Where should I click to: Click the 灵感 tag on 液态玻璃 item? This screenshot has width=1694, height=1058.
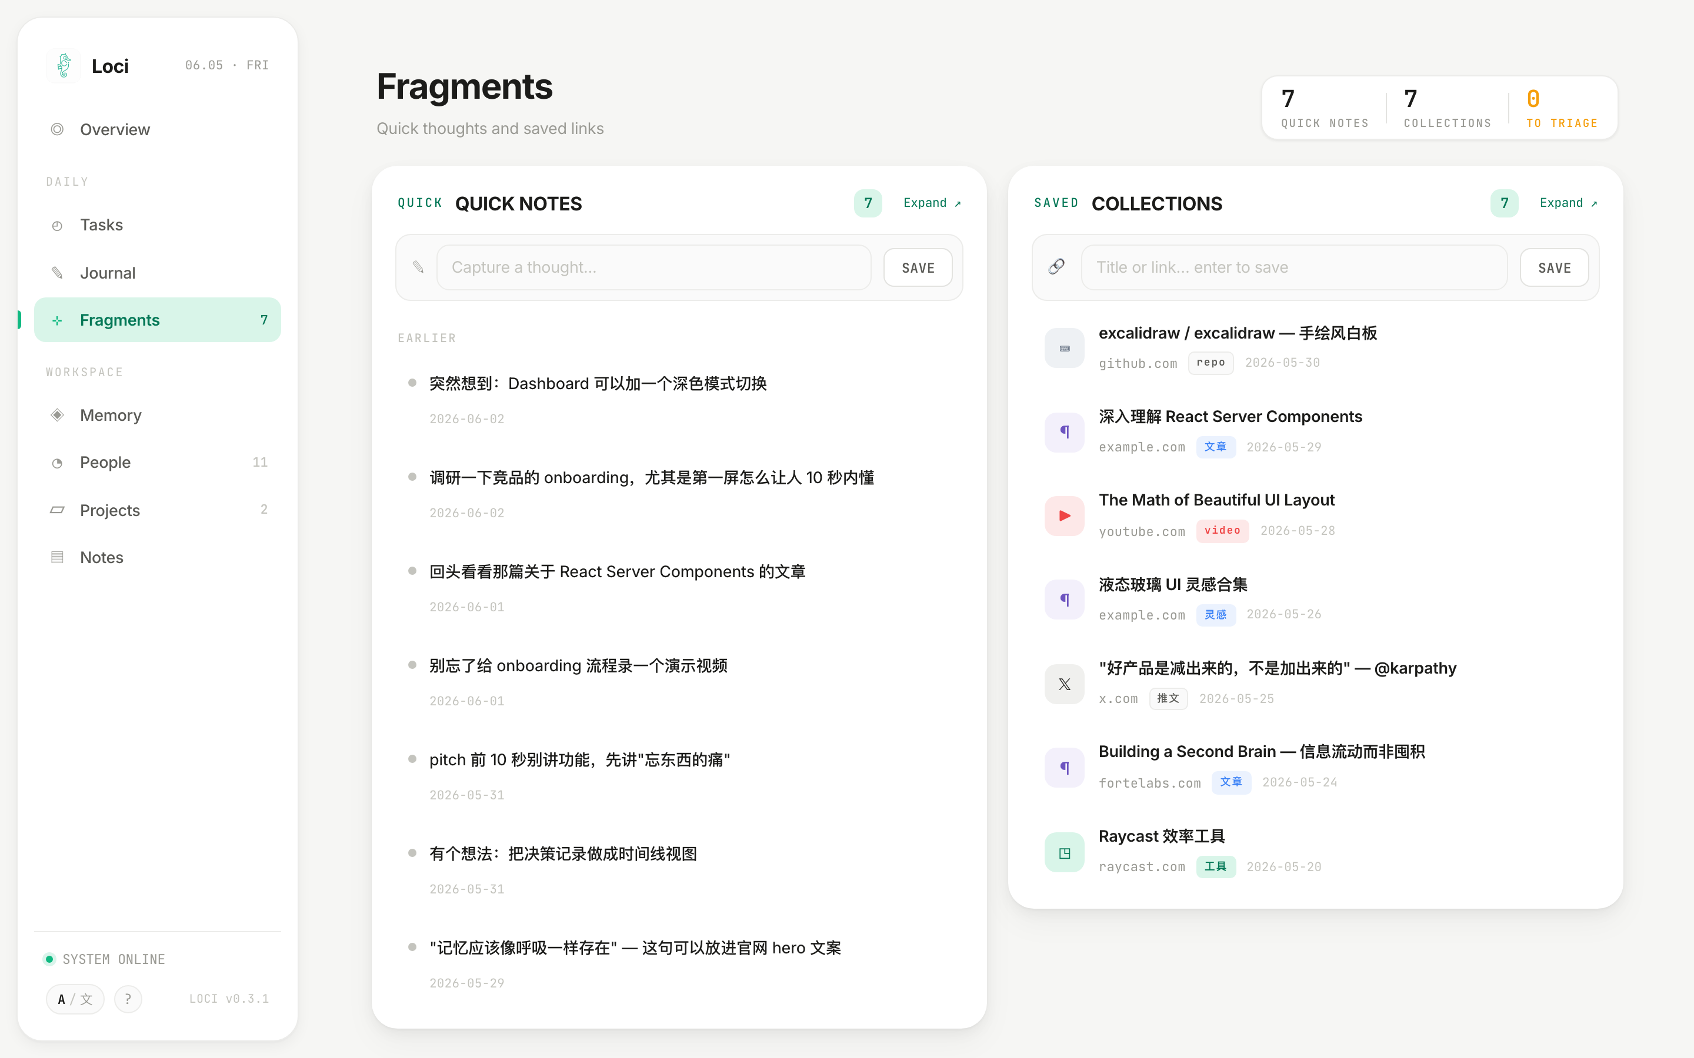click(x=1215, y=614)
